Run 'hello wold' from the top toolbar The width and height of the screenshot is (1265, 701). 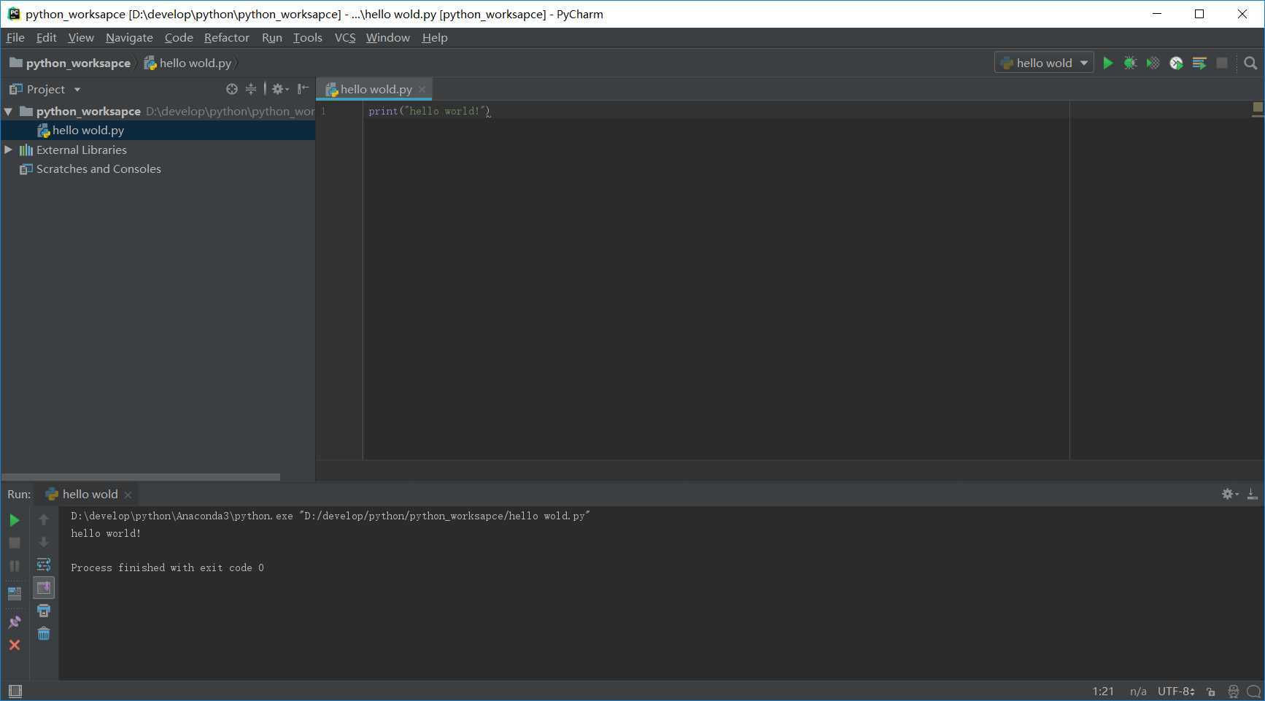[1107, 63]
